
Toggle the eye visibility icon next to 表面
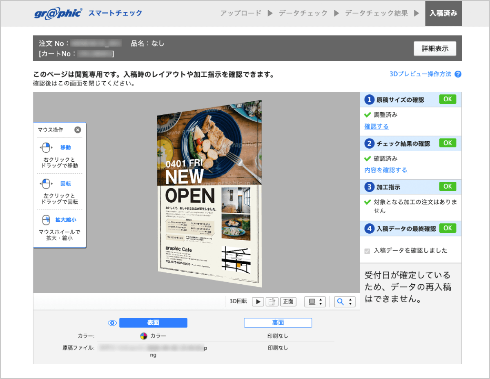(112, 323)
